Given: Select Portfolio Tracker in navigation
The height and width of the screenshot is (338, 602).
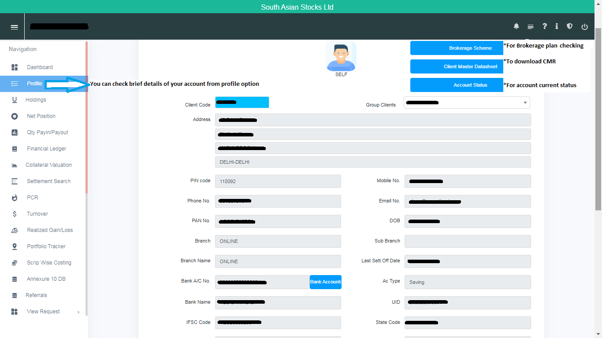Looking at the screenshot, I should [x=46, y=246].
